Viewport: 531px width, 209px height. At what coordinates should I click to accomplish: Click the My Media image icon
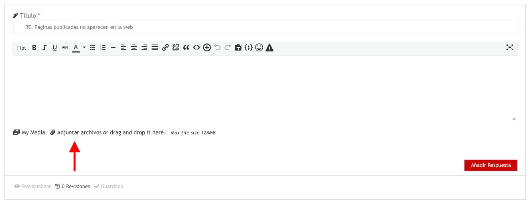[16, 132]
